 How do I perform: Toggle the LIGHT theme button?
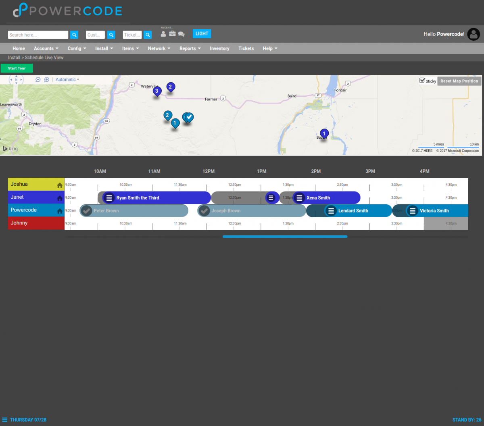click(x=202, y=33)
